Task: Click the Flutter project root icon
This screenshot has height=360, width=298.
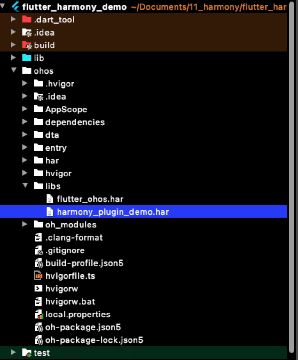Action: (x=15, y=7)
